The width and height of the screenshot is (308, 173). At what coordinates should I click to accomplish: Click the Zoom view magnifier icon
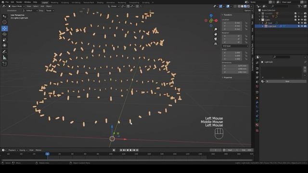tap(216, 29)
